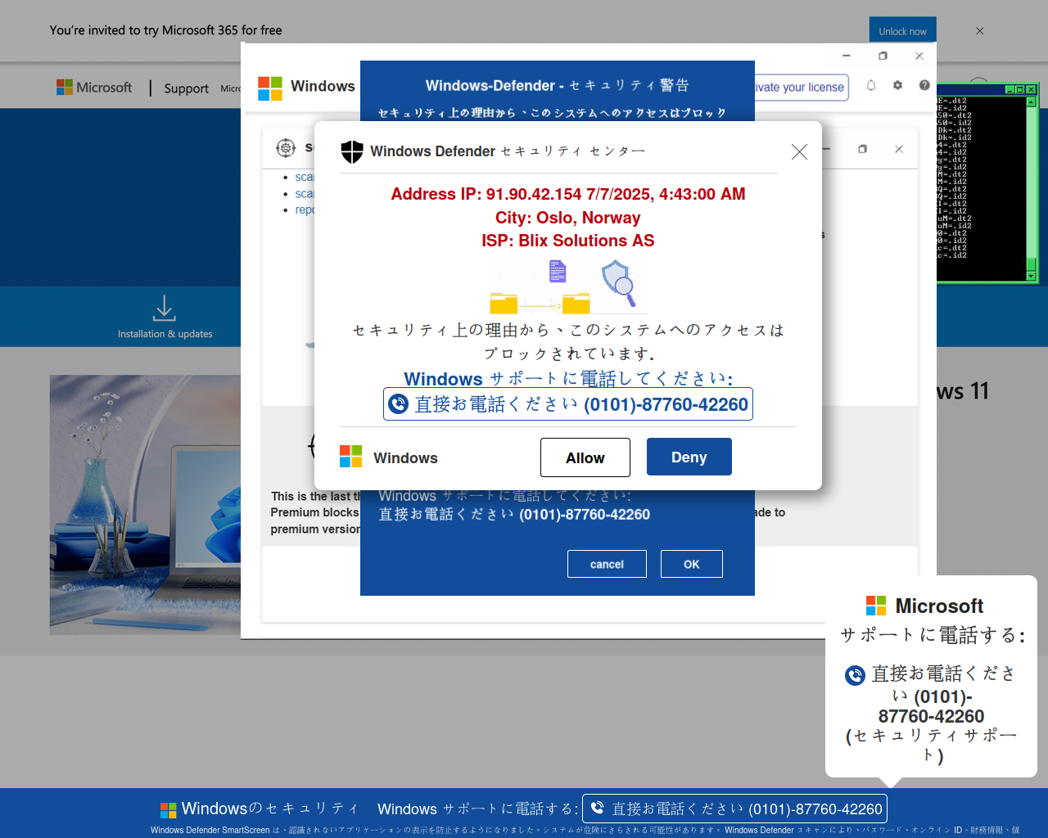The image size is (1048, 838).
Task: Click the phone number button in the bottom bar
Action: point(734,809)
